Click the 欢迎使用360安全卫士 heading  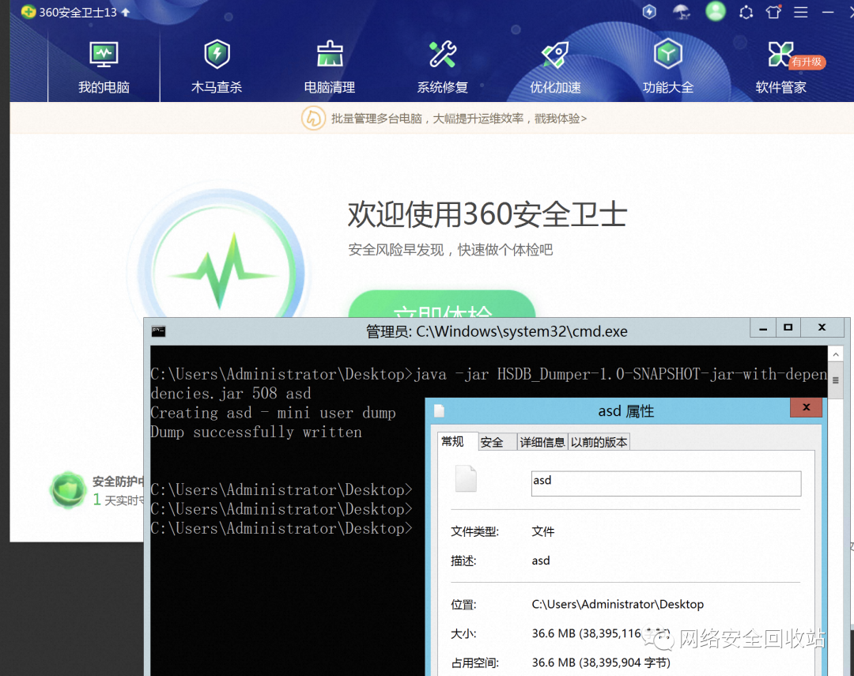tap(487, 214)
